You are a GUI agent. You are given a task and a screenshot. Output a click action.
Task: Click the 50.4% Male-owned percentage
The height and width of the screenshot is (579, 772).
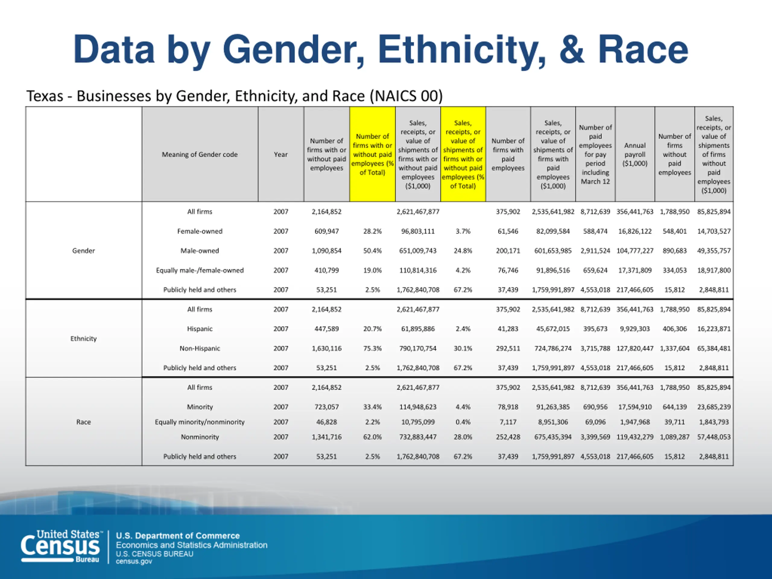[x=372, y=251]
